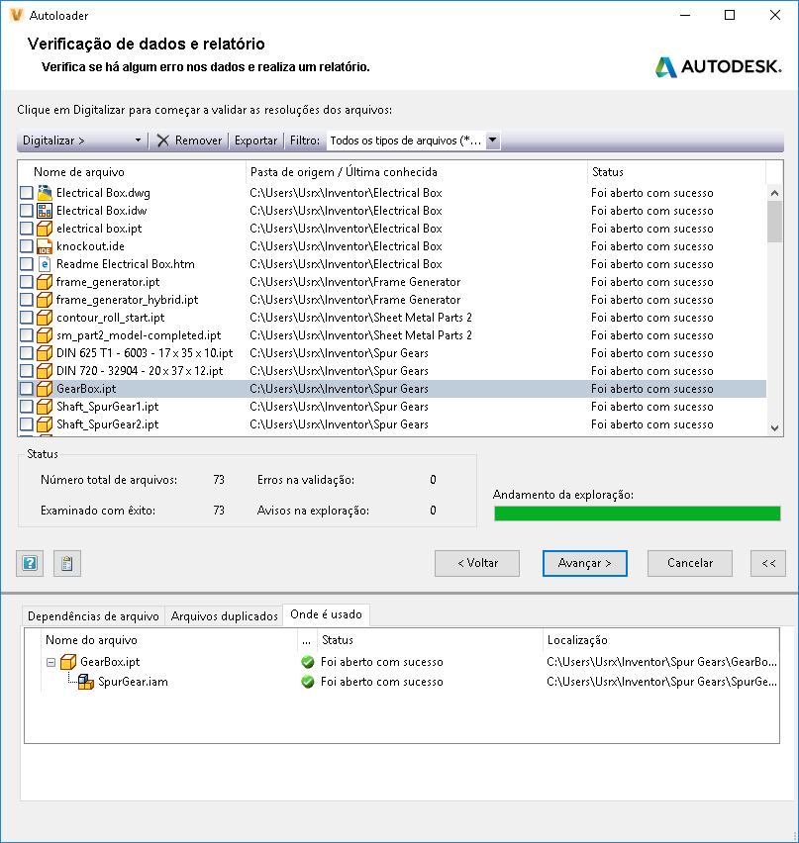This screenshot has width=799, height=843.
Task: Sort by the Nome de arquivo column header
Action: 132,172
